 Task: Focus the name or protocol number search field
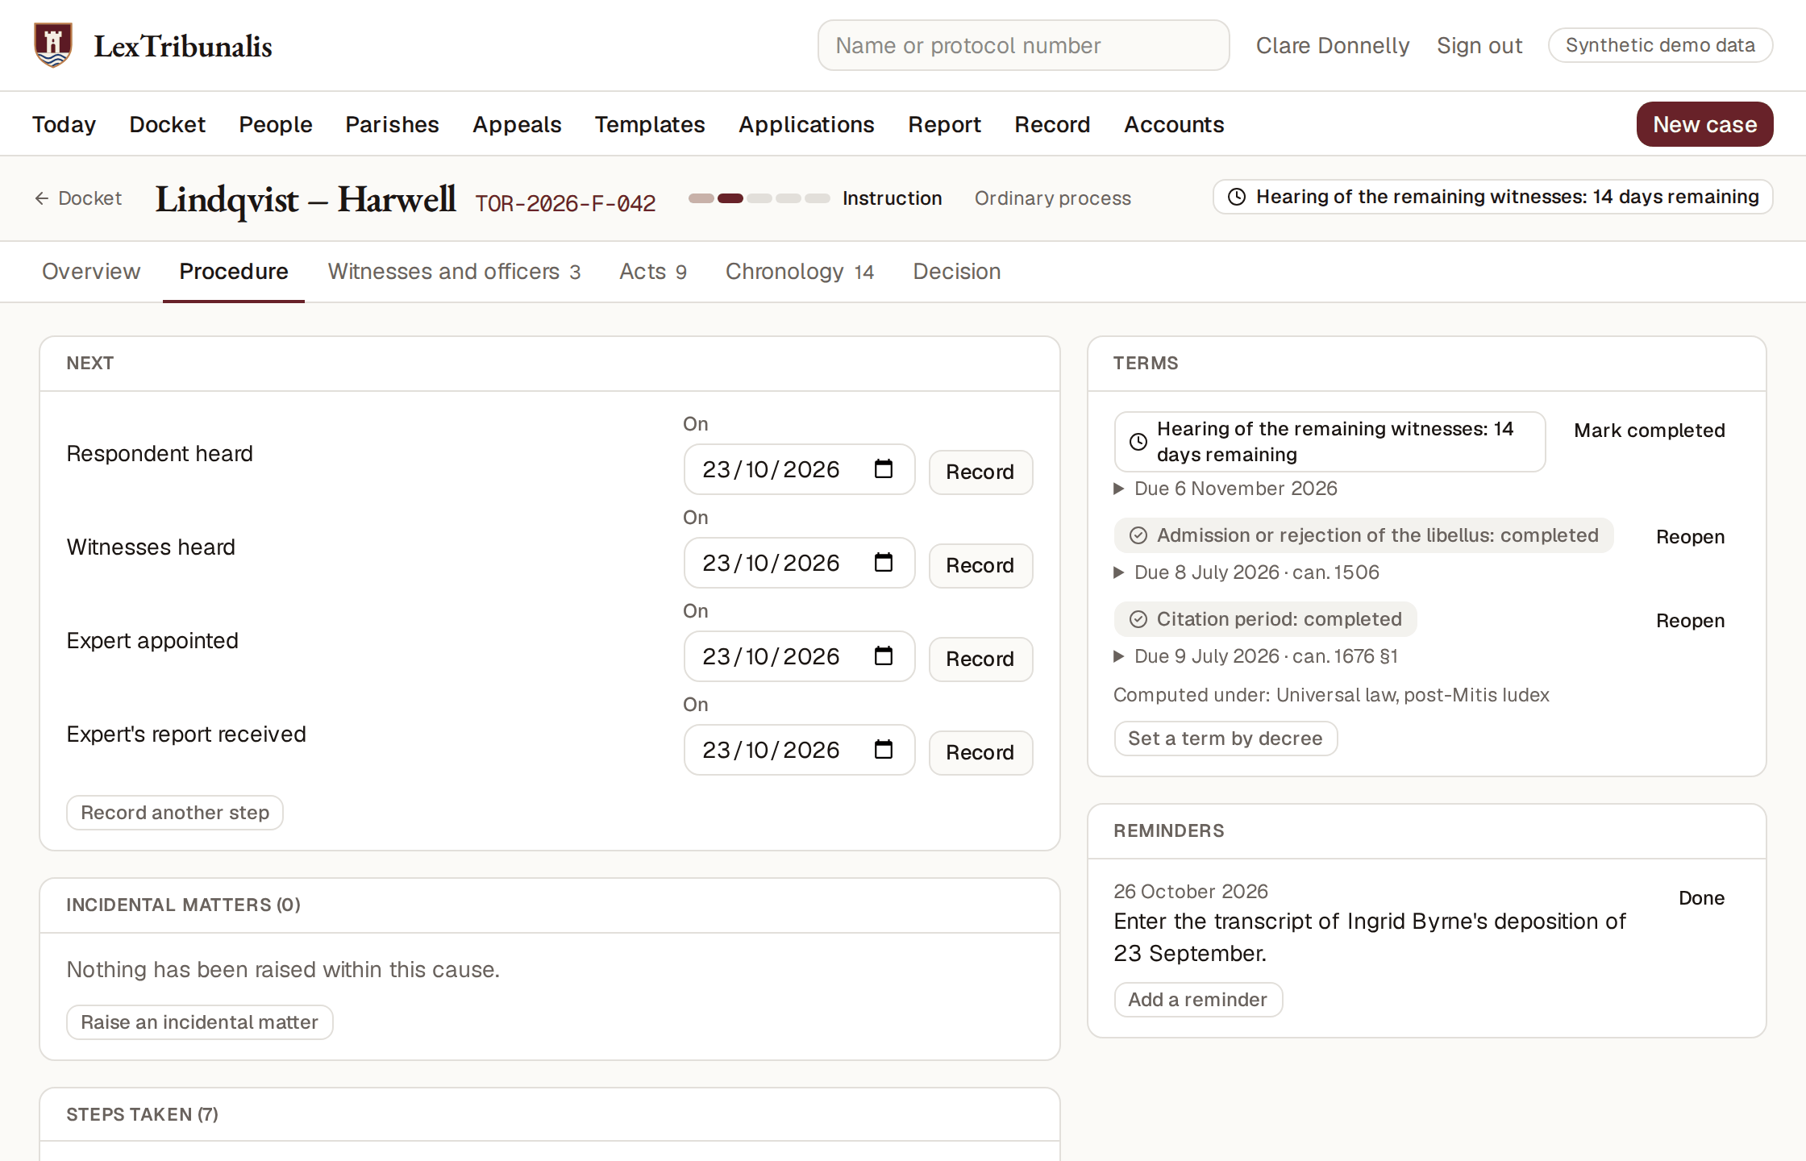click(1023, 45)
